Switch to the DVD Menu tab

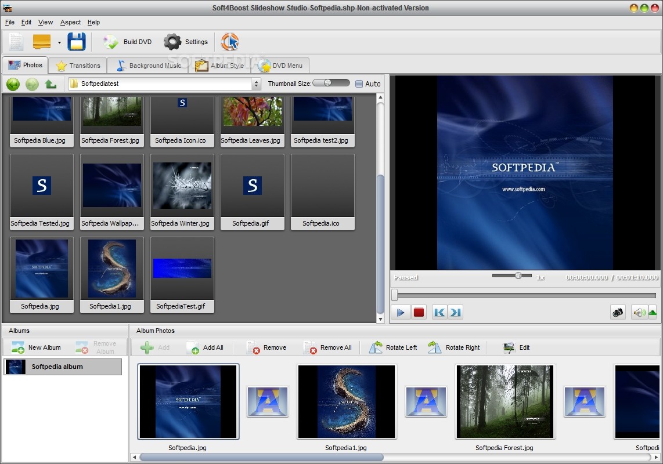click(x=281, y=66)
